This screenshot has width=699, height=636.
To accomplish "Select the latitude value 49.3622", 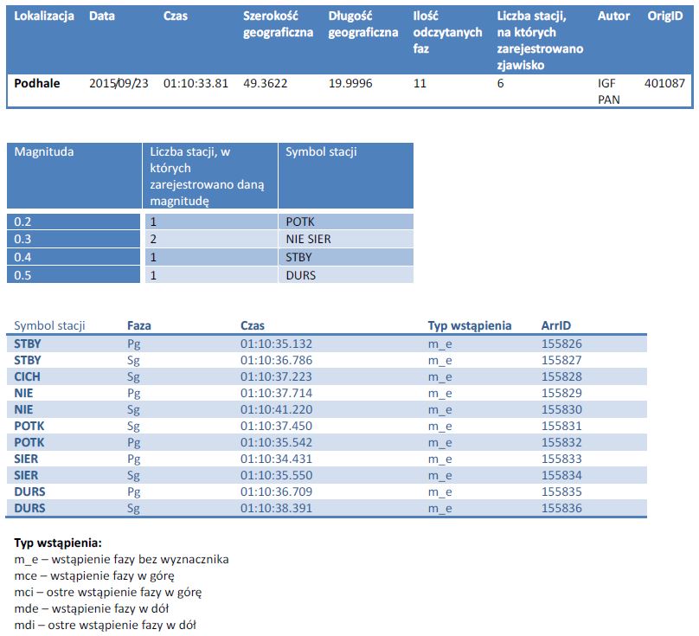I will [x=265, y=83].
